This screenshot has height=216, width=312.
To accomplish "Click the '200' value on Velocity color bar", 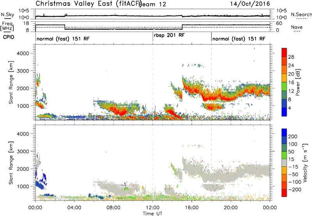I will pyautogui.click(x=293, y=136).
